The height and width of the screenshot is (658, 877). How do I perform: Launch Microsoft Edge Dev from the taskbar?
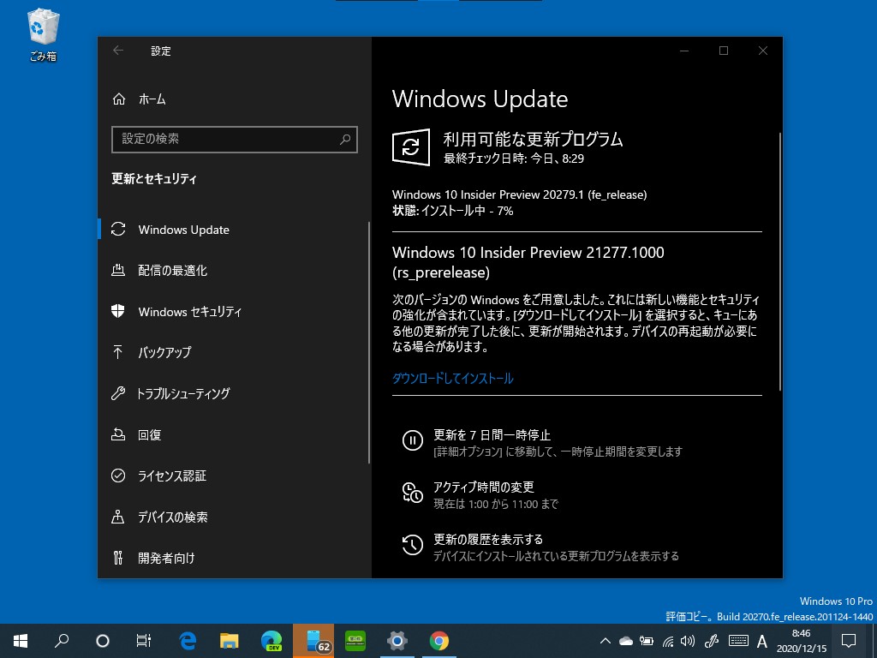click(271, 640)
